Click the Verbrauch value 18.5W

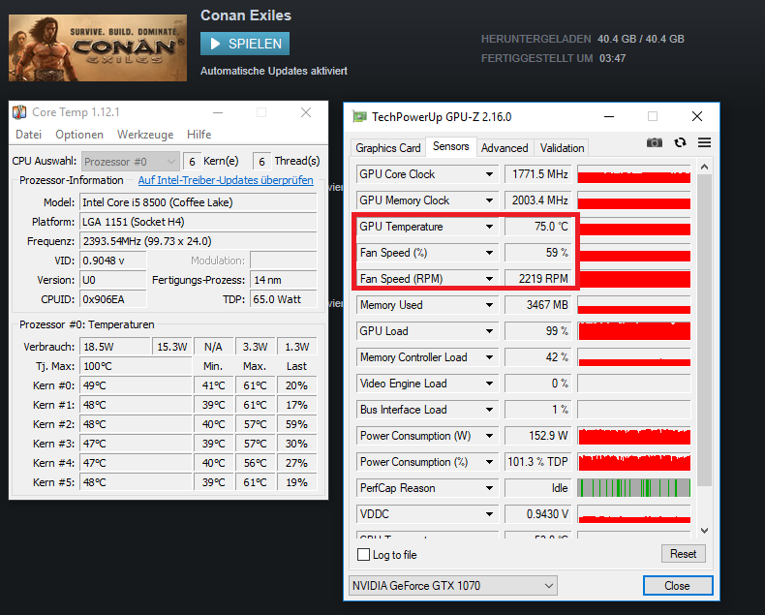pos(115,347)
